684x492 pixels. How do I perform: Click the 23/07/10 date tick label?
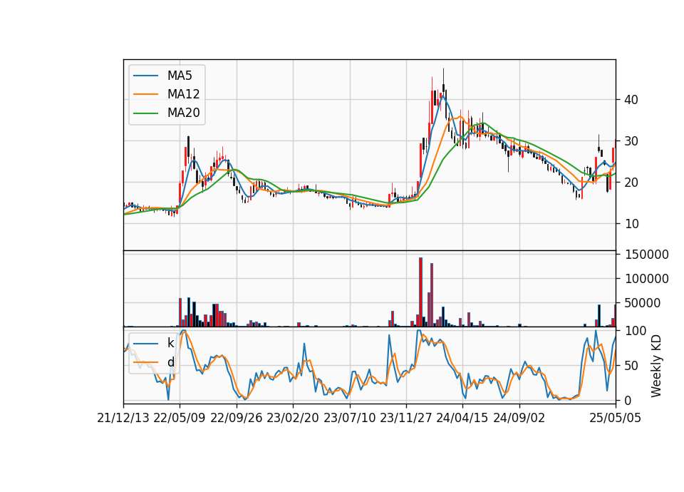pos(349,419)
